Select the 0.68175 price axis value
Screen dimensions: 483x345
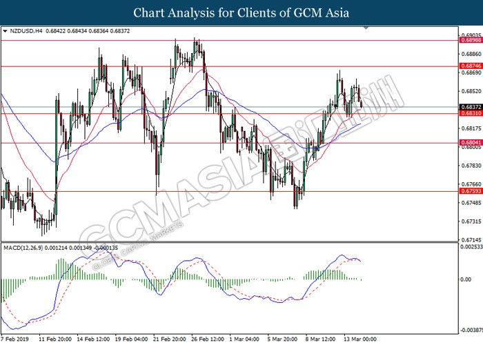pyautogui.click(x=471, y=128)
